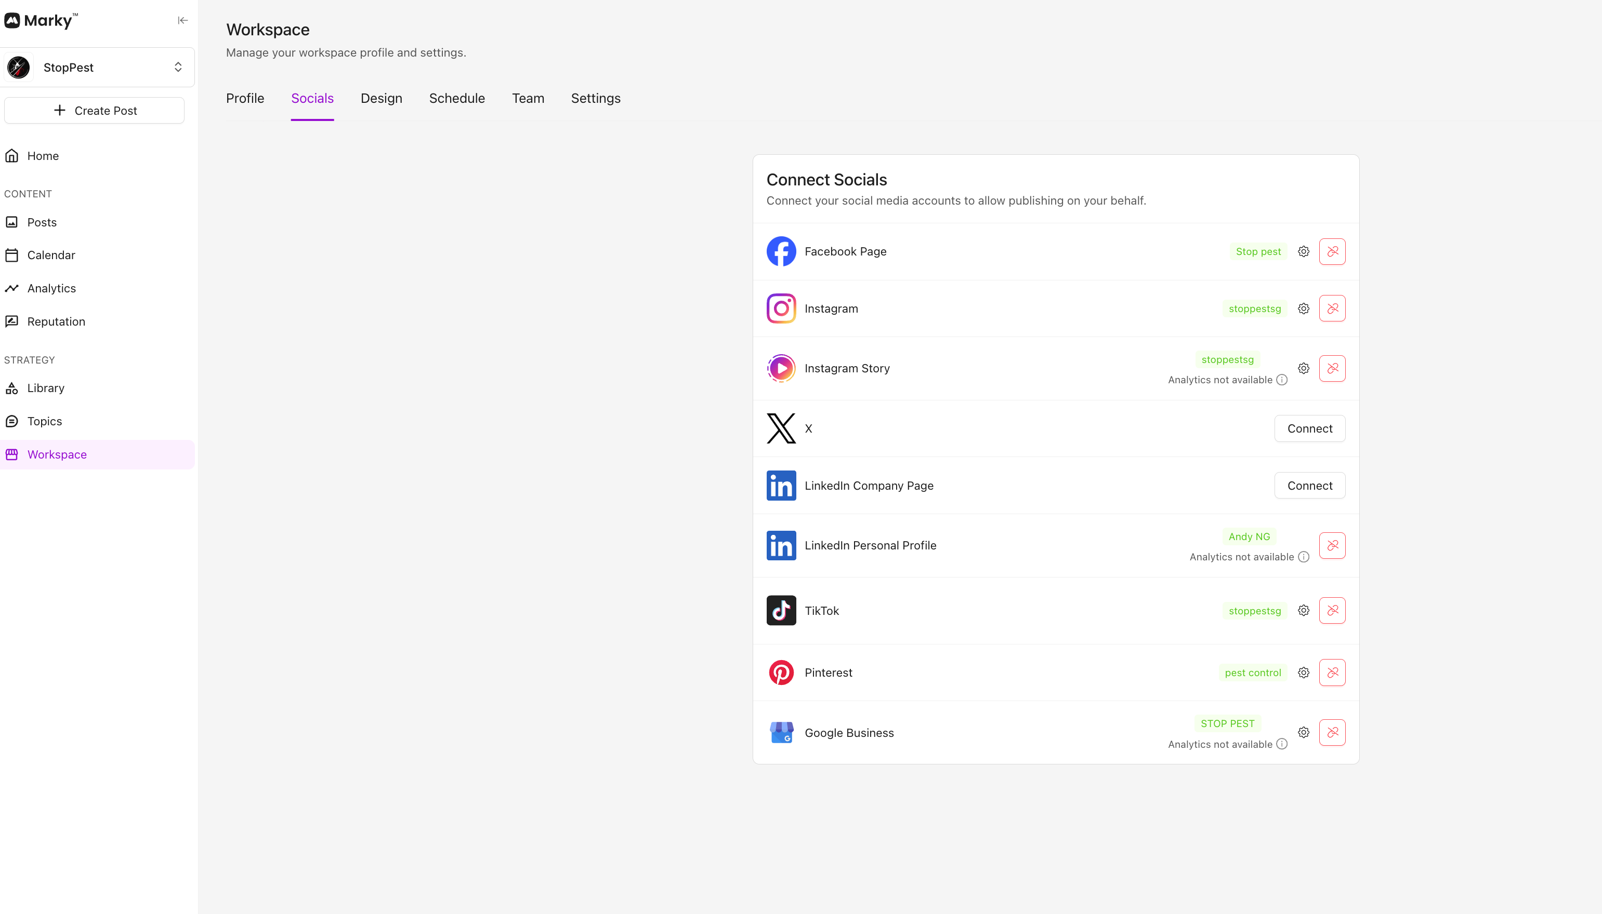Disconnect the Facebook Page account
This screenshot has width=1602, height=914.
click(x=1332, y=252)
